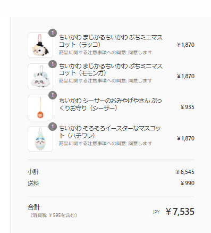Viewport: 211px width, 233px height.
Task: Click the ぷちミニマスコット（ラッコ）product title
Action: [111, 41]
